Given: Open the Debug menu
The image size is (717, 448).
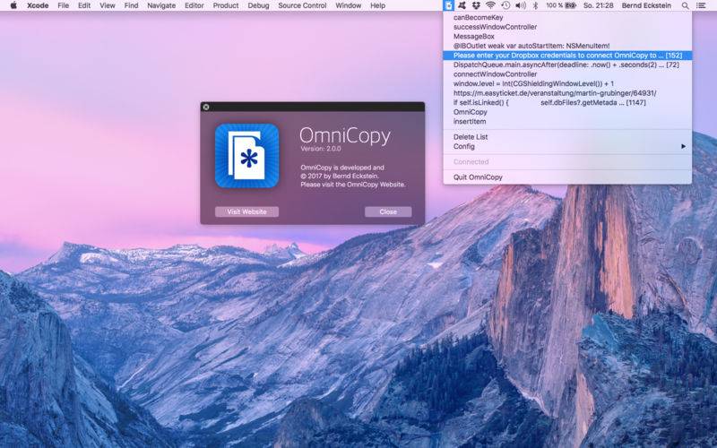Looking at the screenshot, I should pyautogui.click(x=258, y=5).
